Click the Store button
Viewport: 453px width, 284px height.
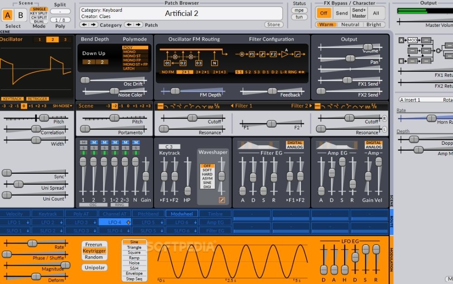pyautogui.click(x=274, y=24)
